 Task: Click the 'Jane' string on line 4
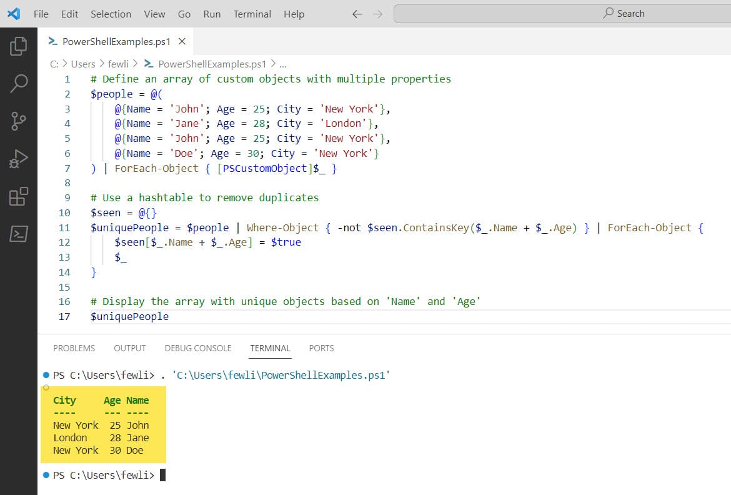(x=186, y=124)
